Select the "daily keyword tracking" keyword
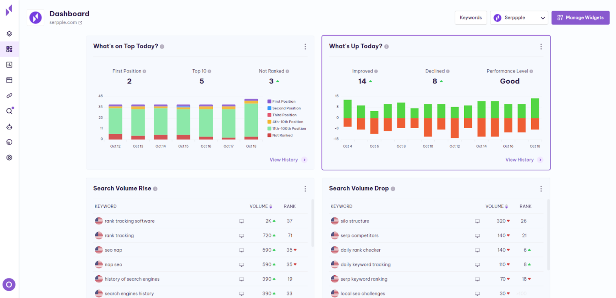The height and width of the screenshot is (298, 616). point(365,265)
